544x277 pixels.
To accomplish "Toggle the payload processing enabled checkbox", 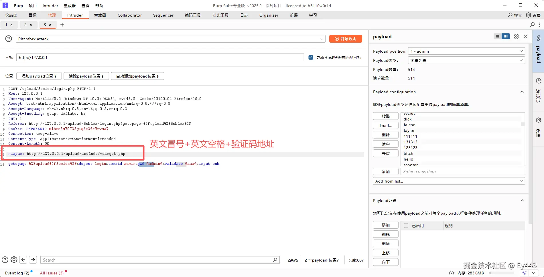I will pos(406,225).
